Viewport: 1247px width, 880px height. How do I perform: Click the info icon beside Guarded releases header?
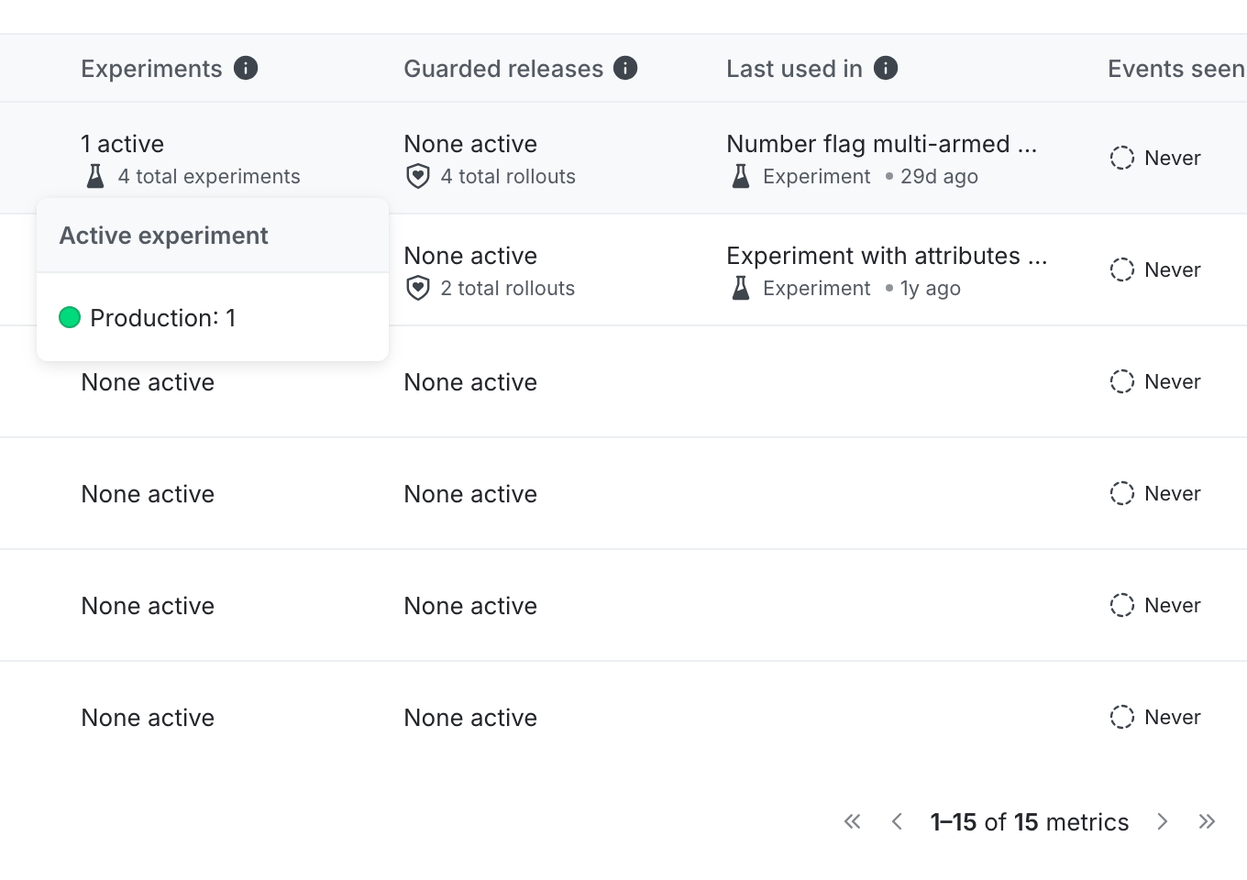click(x=625, y=68)
